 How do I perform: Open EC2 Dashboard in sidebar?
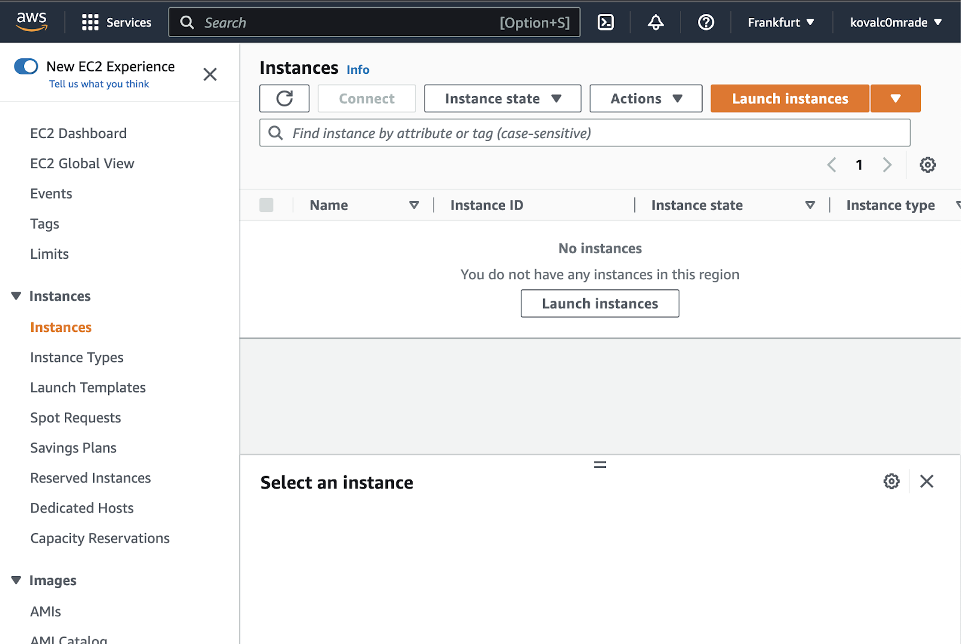coord(79,133)
